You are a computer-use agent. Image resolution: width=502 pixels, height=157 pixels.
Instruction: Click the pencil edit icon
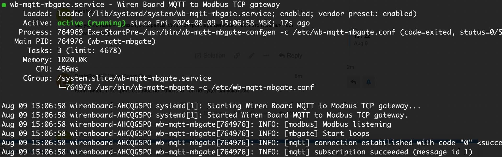(x=252, y=56)
